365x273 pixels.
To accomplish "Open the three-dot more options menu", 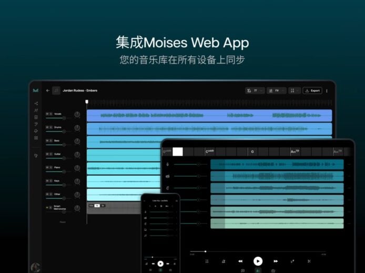I will (x=327, y=90).
